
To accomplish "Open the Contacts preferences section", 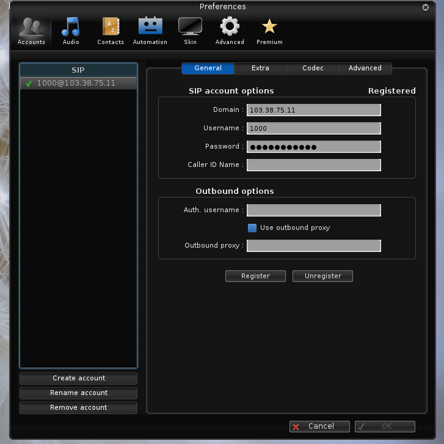I will pyautogui.click(x=111, y=31).
